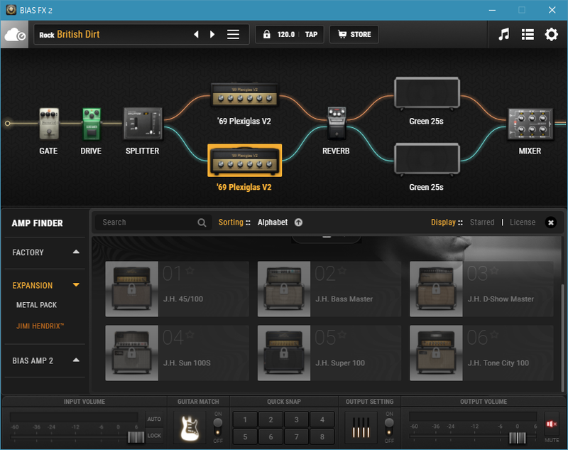Viewport: 568px width, 450px height.
Task: Select the GATE pedal
Action: click(x=49, y=123)
